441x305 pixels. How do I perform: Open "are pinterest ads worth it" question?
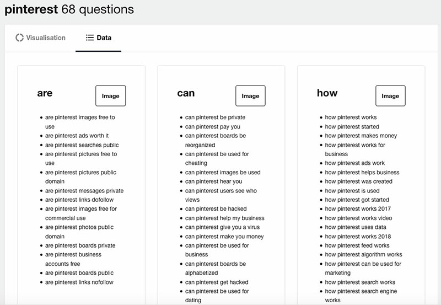pos(77,136)
